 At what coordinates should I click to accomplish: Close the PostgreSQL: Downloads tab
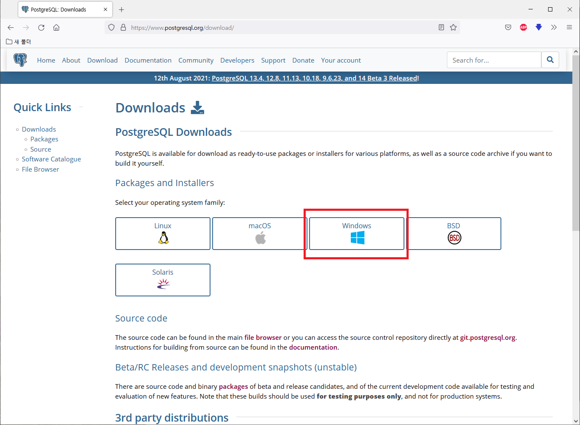coord(105,9)
